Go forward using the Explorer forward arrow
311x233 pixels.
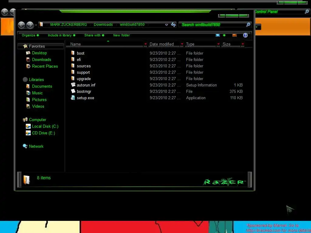point(30,25)
